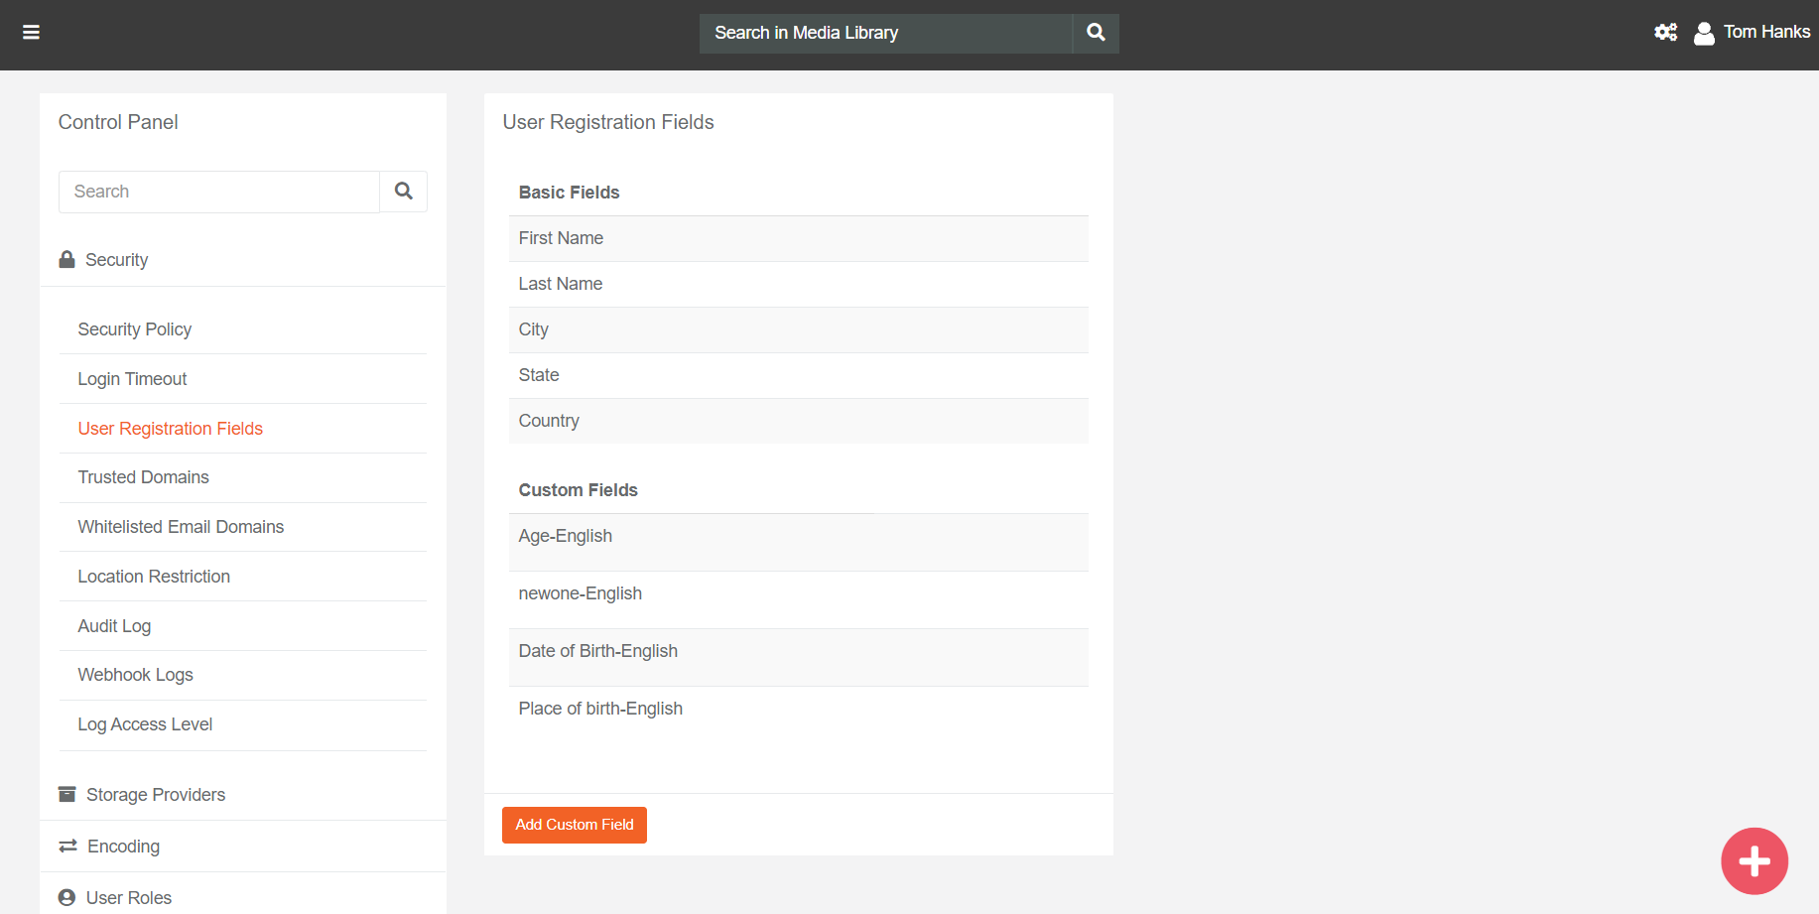Go to Login Timeout page
This screenshot has height=914, width=1819.
point(132,379)
